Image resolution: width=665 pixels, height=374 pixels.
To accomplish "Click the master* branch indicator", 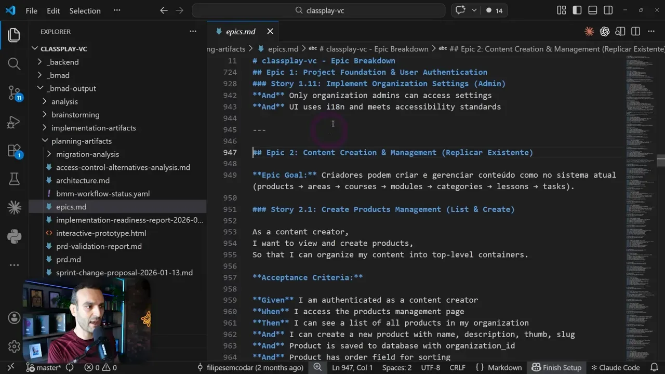I will [x=44, y=367].
